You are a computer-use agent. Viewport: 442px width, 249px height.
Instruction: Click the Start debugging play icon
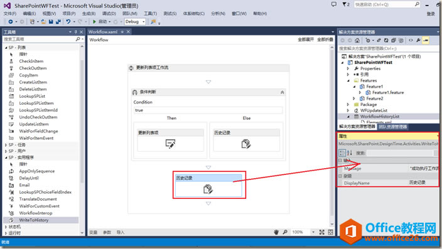click(94, 22)
